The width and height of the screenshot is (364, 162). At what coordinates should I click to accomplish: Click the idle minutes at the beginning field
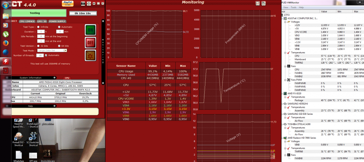point(41,36)
